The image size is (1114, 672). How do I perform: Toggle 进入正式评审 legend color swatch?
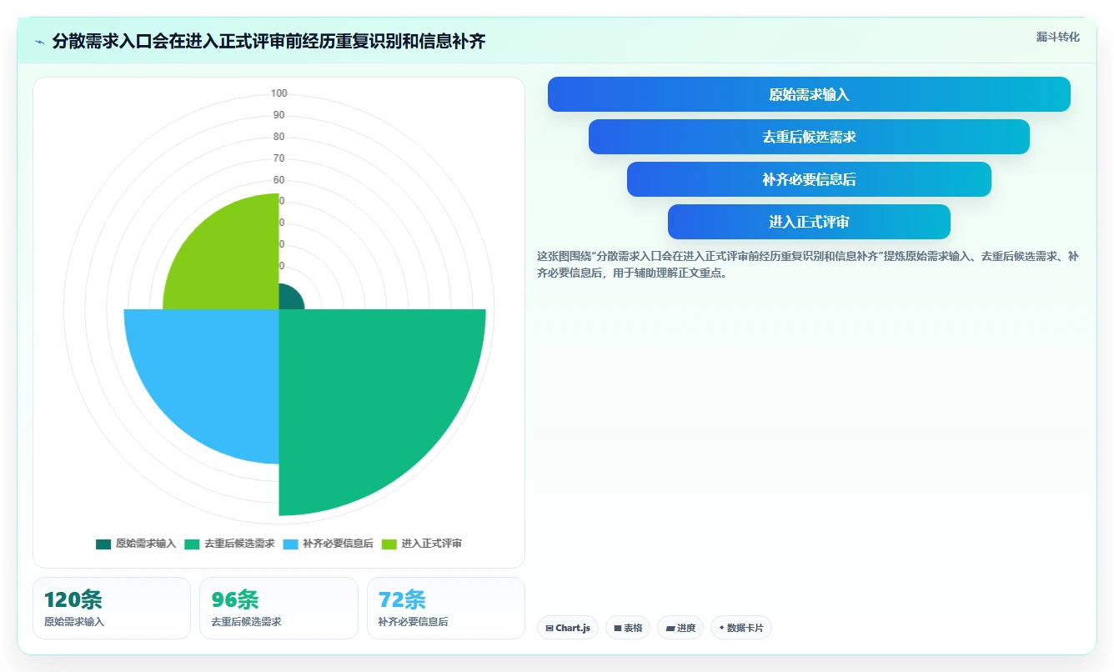[389, 544]
